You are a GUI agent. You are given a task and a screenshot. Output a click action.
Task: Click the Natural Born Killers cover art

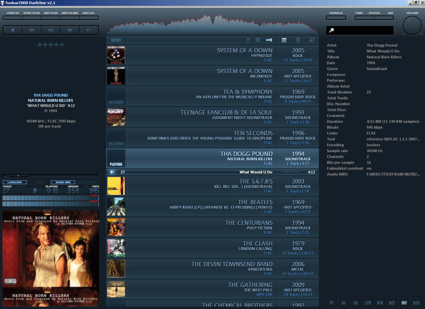(x=51, y=258)
